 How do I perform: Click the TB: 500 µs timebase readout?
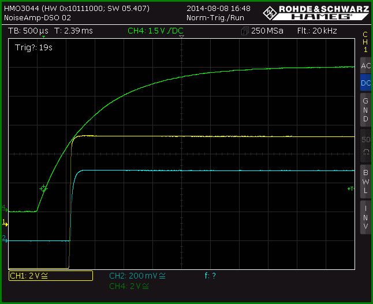click(x=28, y=31)
